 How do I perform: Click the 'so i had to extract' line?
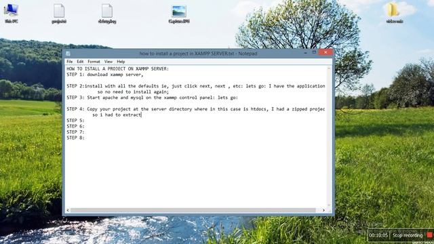[117, 115]
